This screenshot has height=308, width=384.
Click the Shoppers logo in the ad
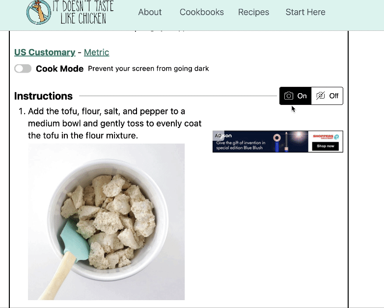pos(326,136)
